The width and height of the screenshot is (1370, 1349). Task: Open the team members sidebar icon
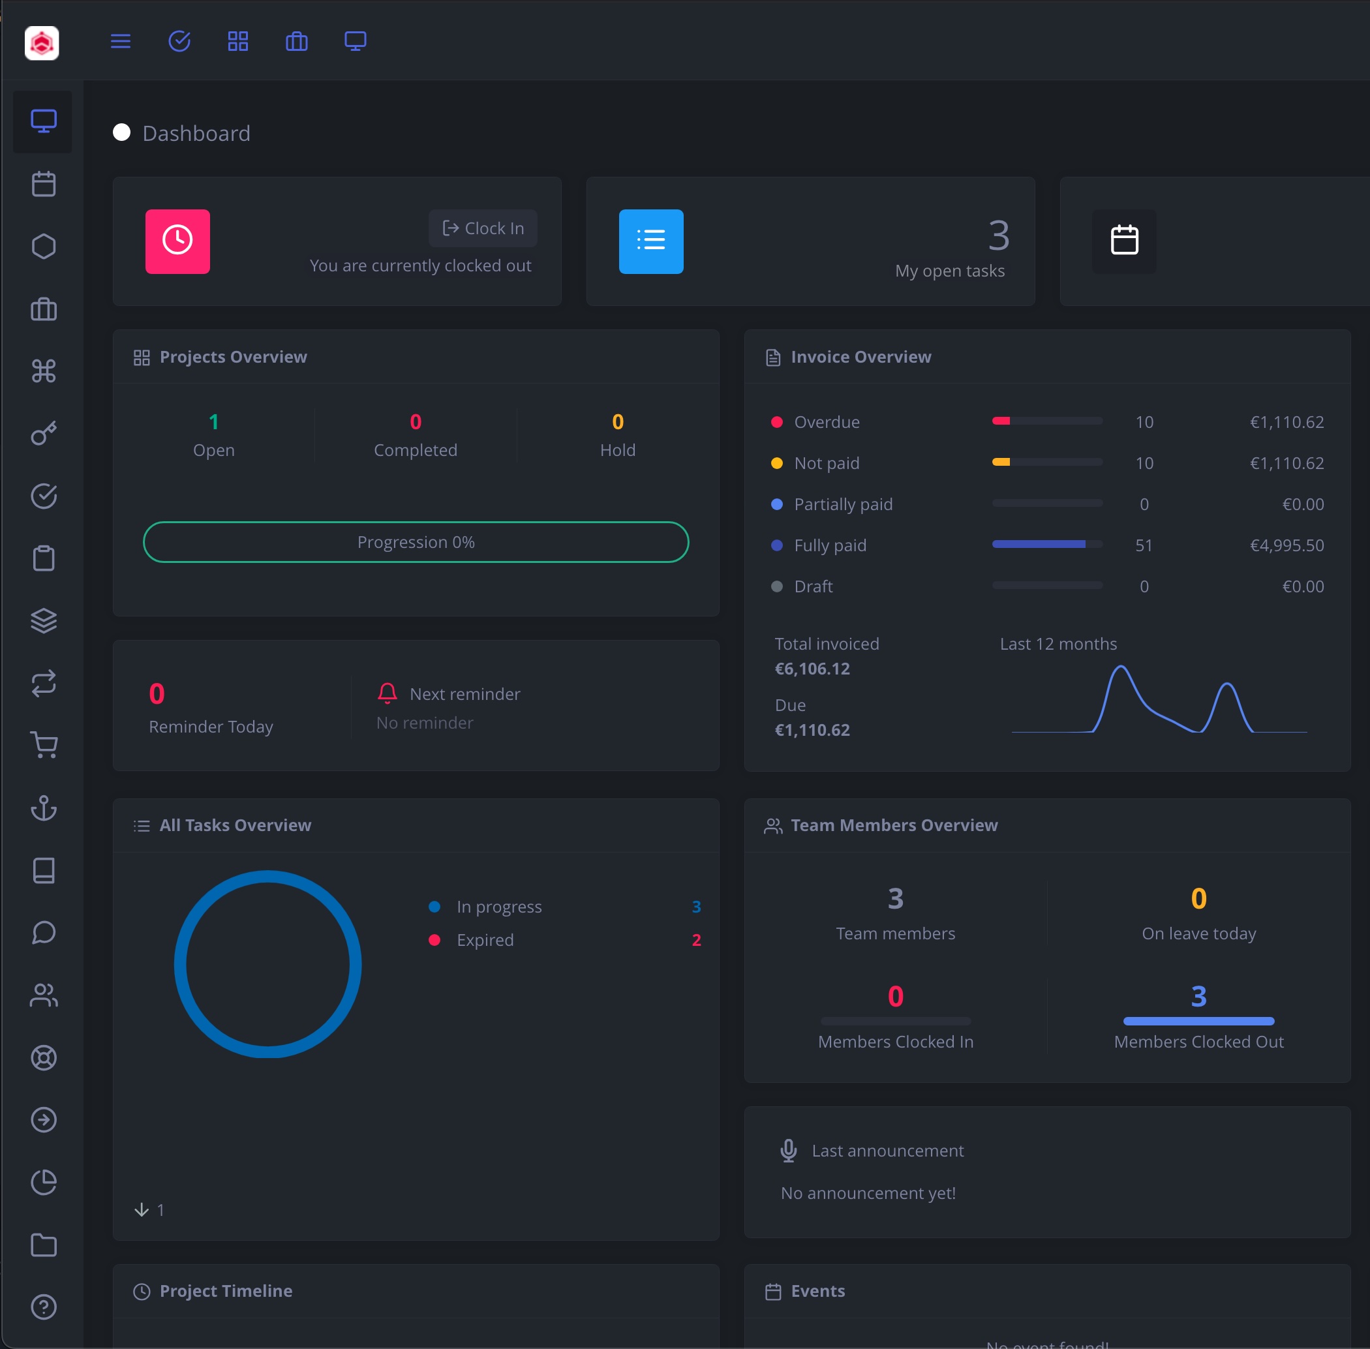(x=44, y=995)
